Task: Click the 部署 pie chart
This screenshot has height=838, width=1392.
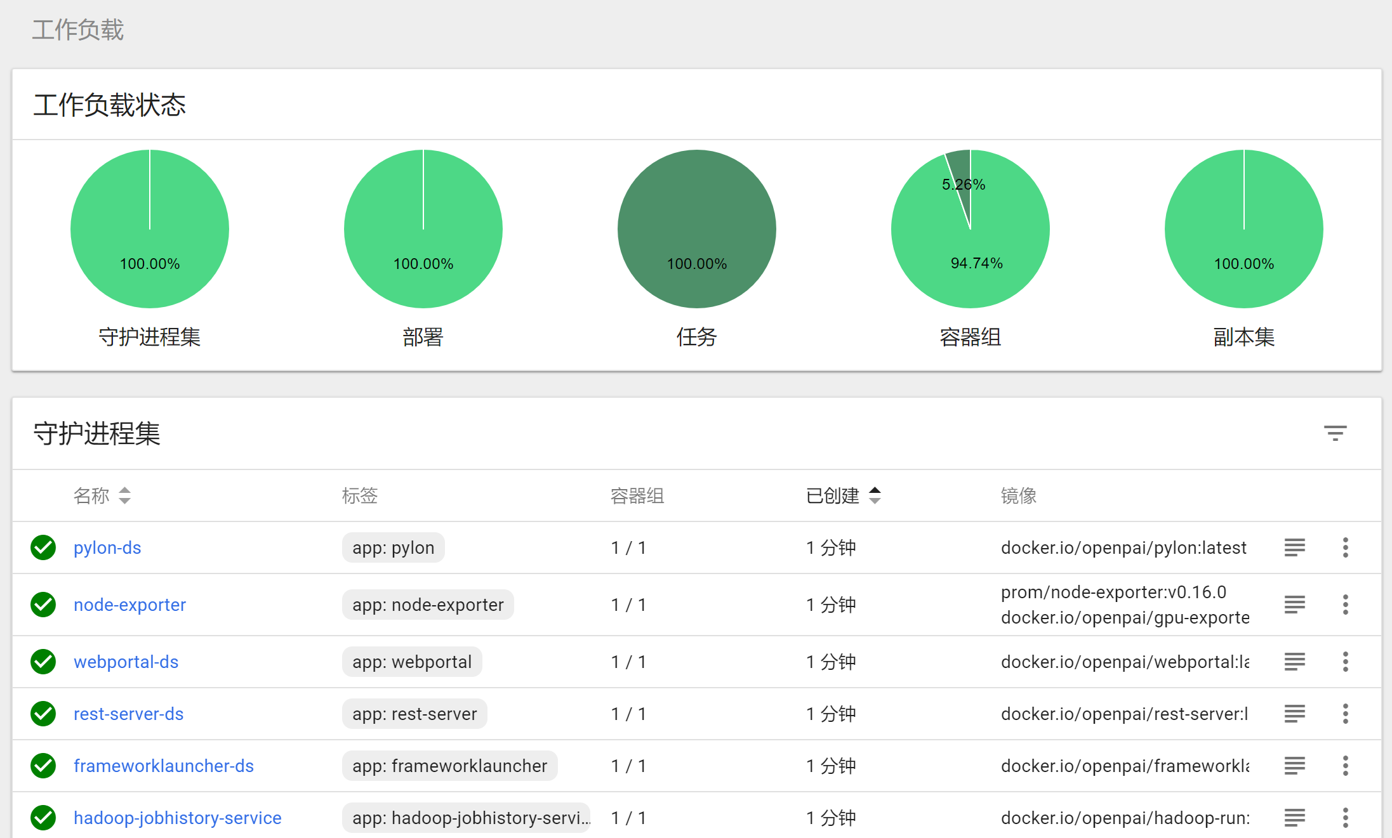Action: [423, 229]
